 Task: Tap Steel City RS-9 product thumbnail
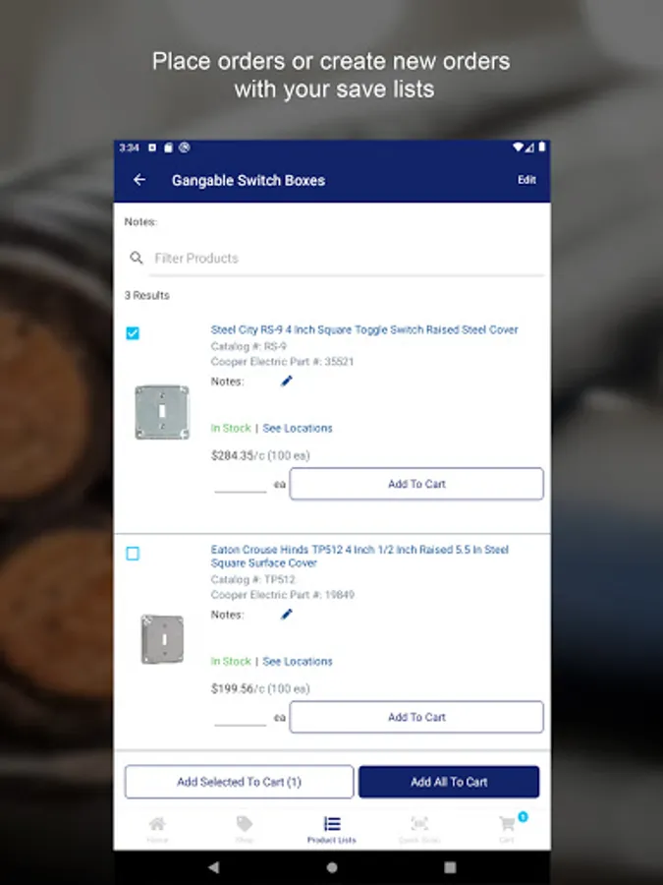tap(162, 412)
